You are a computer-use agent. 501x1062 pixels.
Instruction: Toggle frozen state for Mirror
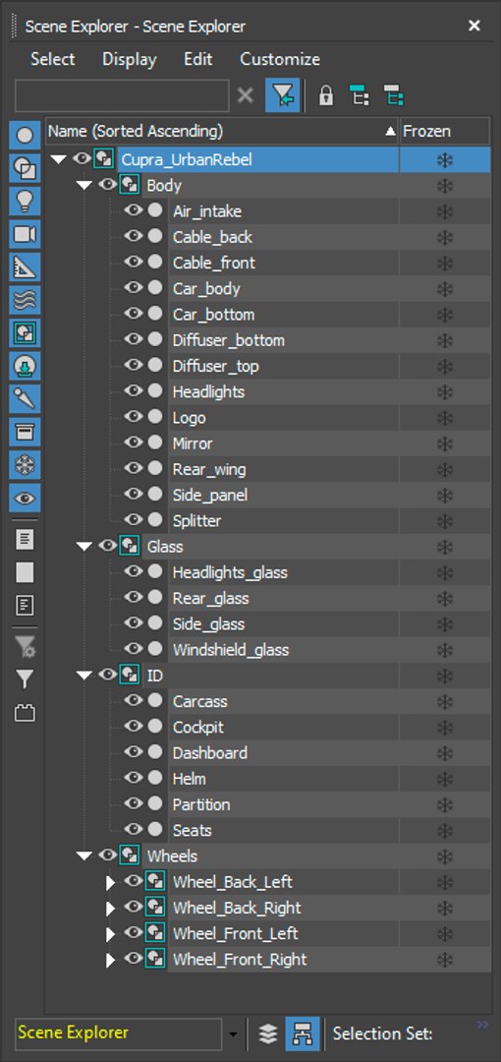445,443
